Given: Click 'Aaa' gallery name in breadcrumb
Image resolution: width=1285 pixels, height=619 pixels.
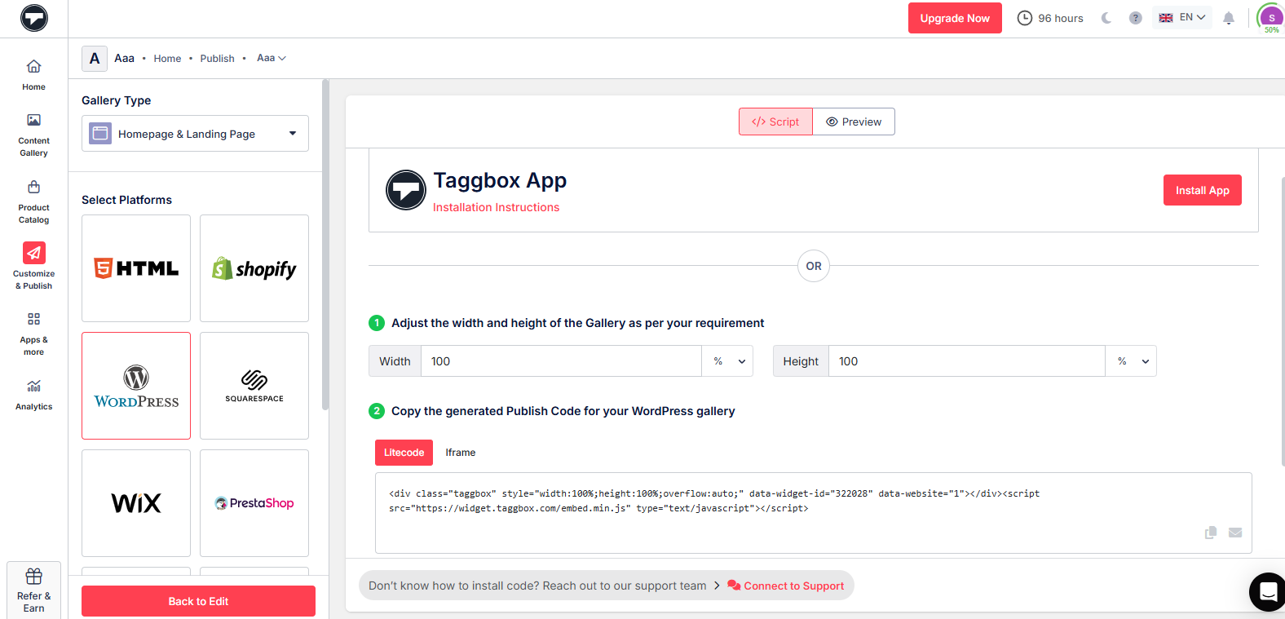Looking at the screenshot, I should pos(124,59).
